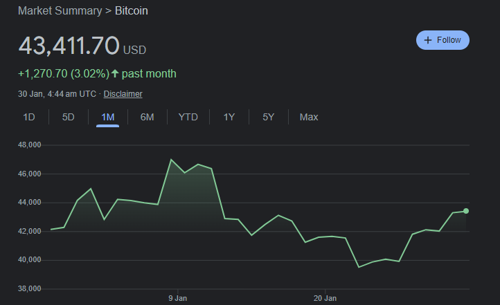This screenshot has width=500, height=305.
Task: Click the USD currency label
Action: [x=134, y=50]
